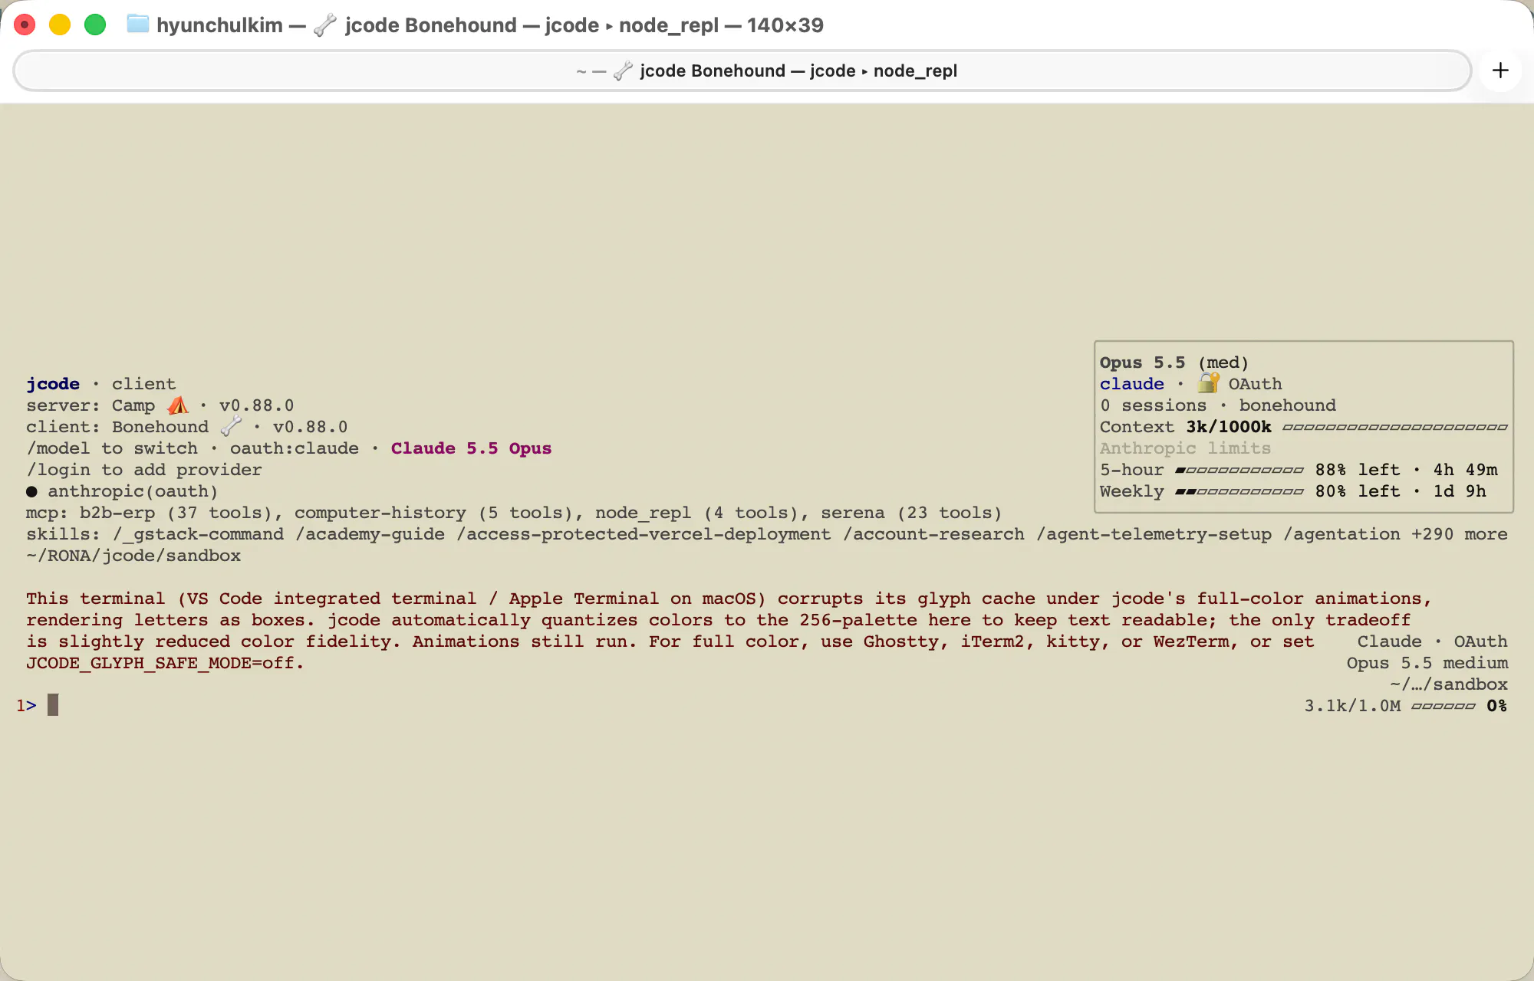Click the Context 3k/1000k usage bar

tap(1395, 427)
